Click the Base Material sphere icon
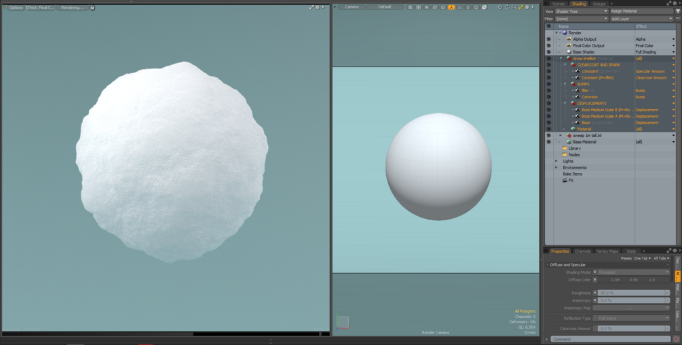 point(569,142)
